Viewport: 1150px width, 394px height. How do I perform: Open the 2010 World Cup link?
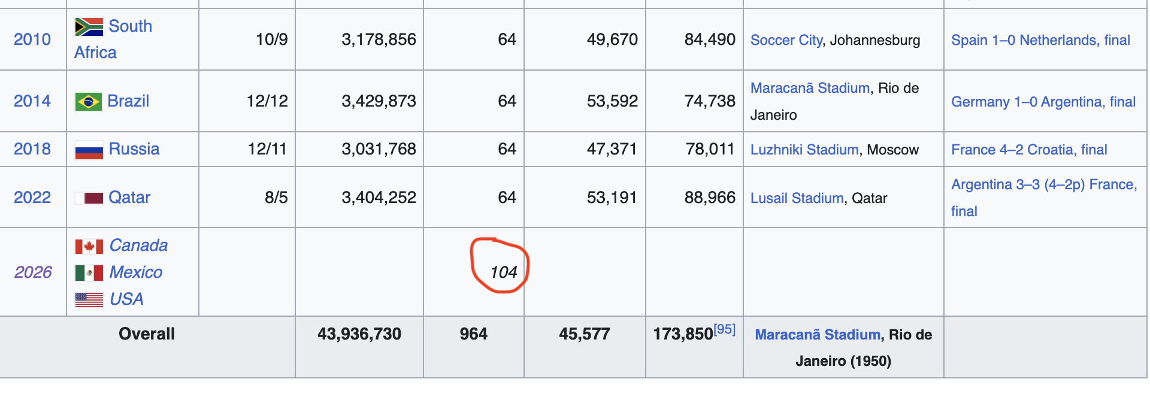coord(32,40)
